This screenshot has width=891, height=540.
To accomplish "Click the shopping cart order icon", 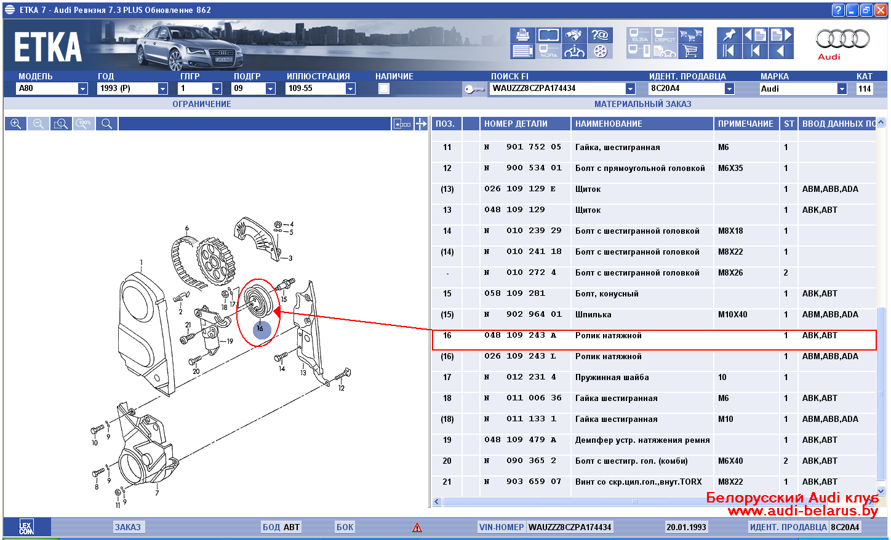I will click(x=691, y=51).
